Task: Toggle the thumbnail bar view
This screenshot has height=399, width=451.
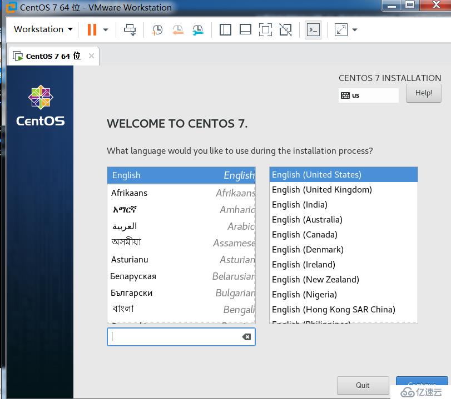Action: [245, 29]
